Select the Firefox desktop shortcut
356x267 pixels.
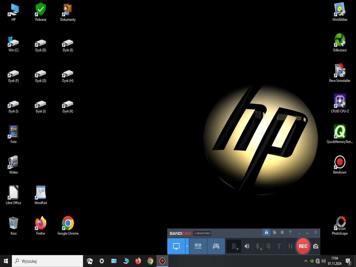41,226
